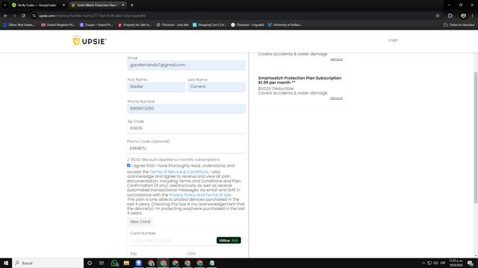The height and width of the screenshot is (268, 478).
Task: Open the browser extensions icon
Action: [450, 16]
